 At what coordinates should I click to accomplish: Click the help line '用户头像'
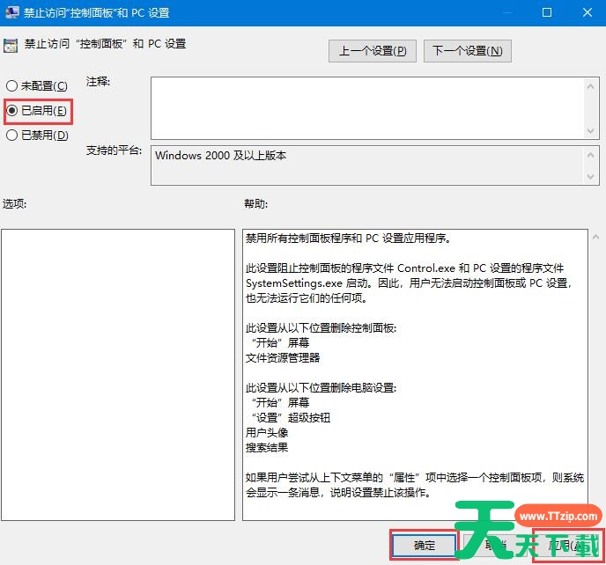267,432
